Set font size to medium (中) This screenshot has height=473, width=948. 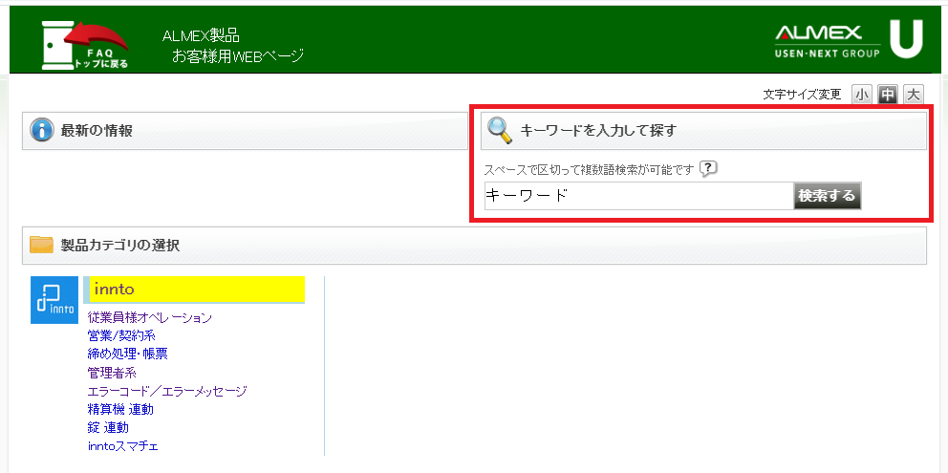(x=888, y=95)
